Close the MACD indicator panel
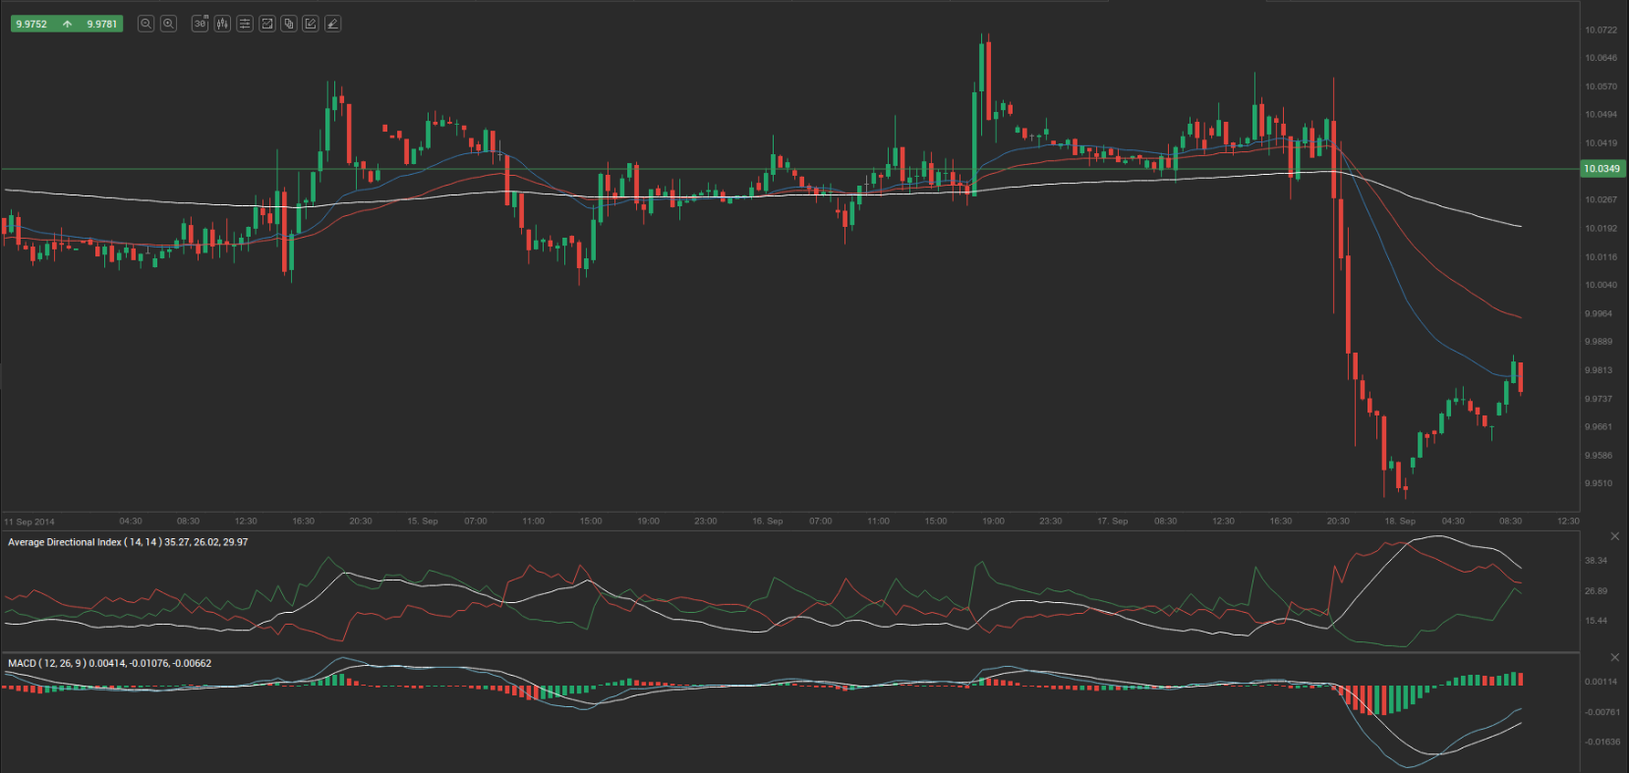This screenshot has width=1629, height=773. click(1614, 657)
